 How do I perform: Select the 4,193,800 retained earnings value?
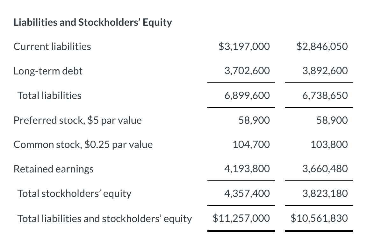(247, 169)
